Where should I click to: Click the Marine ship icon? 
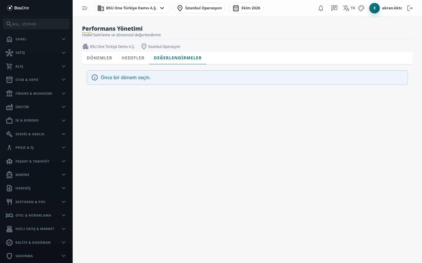(x=9, y=175)
